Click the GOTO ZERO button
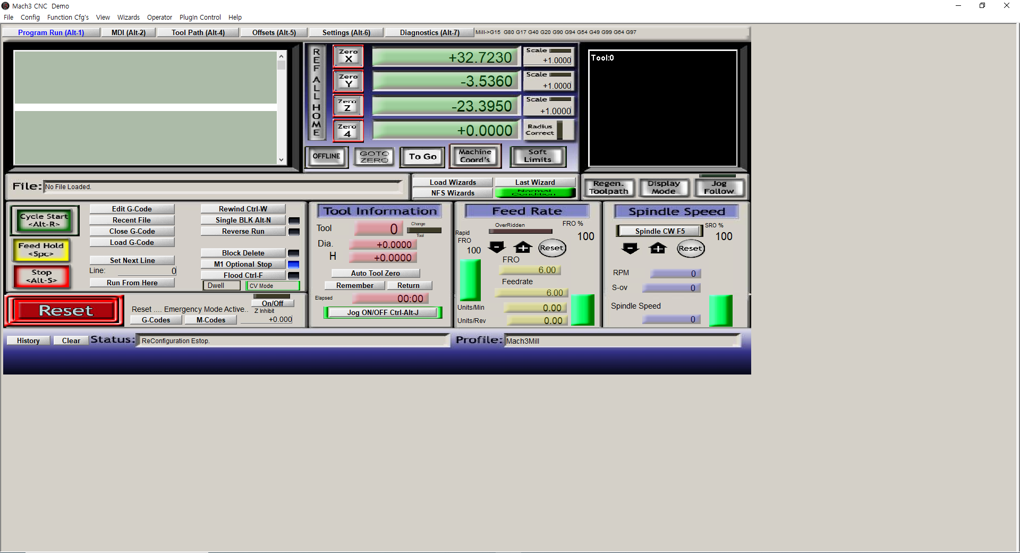The width and height of the screenshot is (1020, 553). 374,157
